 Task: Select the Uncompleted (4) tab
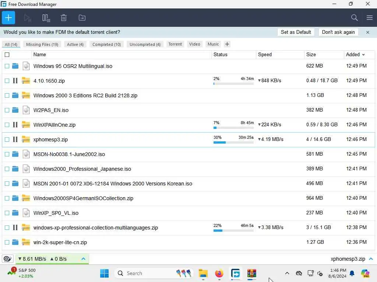pyautogui.click(x=145, y=44)
